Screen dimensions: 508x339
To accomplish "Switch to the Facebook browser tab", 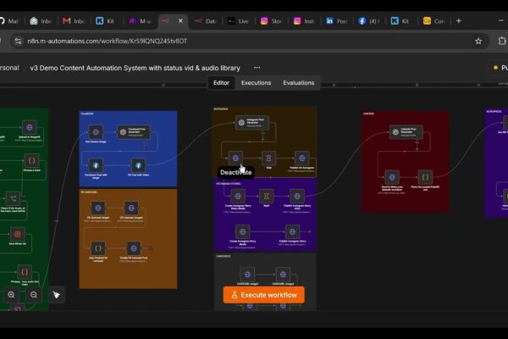I will pos(369,21).
